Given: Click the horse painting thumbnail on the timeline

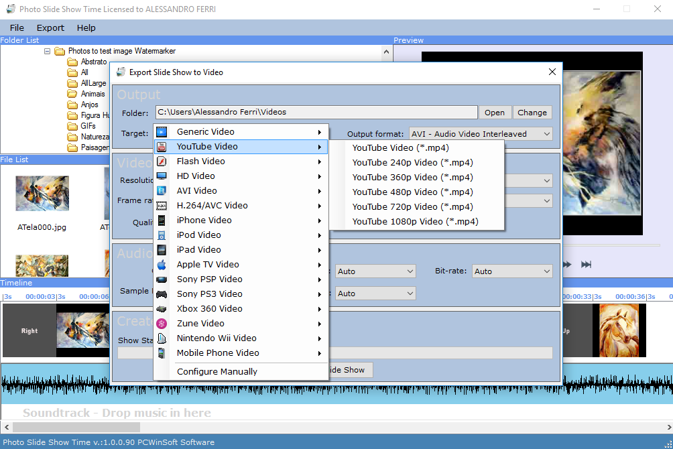Looking at the screenshot, I should tap(619, 330).
